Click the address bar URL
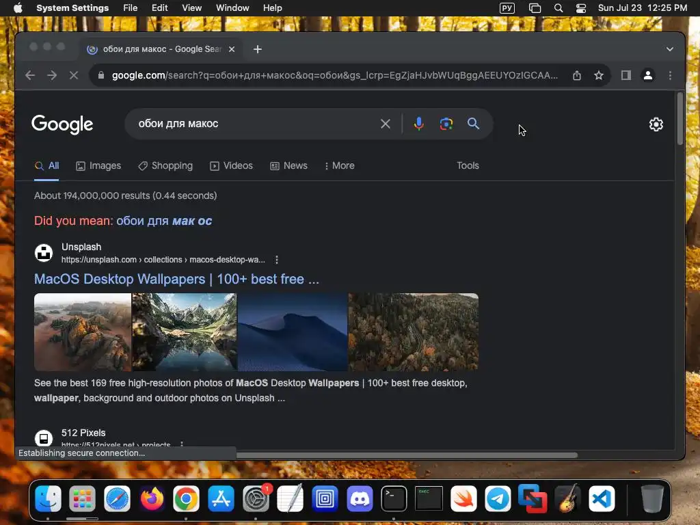Image resolution: width=700 pixels, height=525 pixels. point(335,75)
